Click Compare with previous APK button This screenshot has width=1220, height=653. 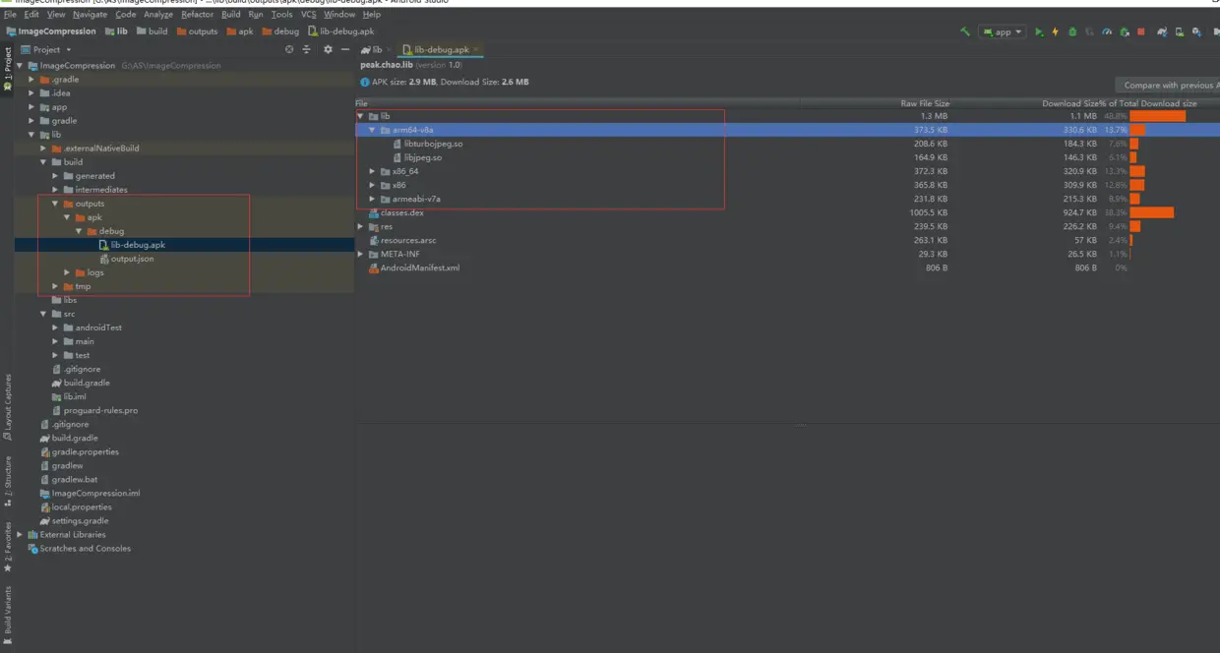coord(1168,86)
